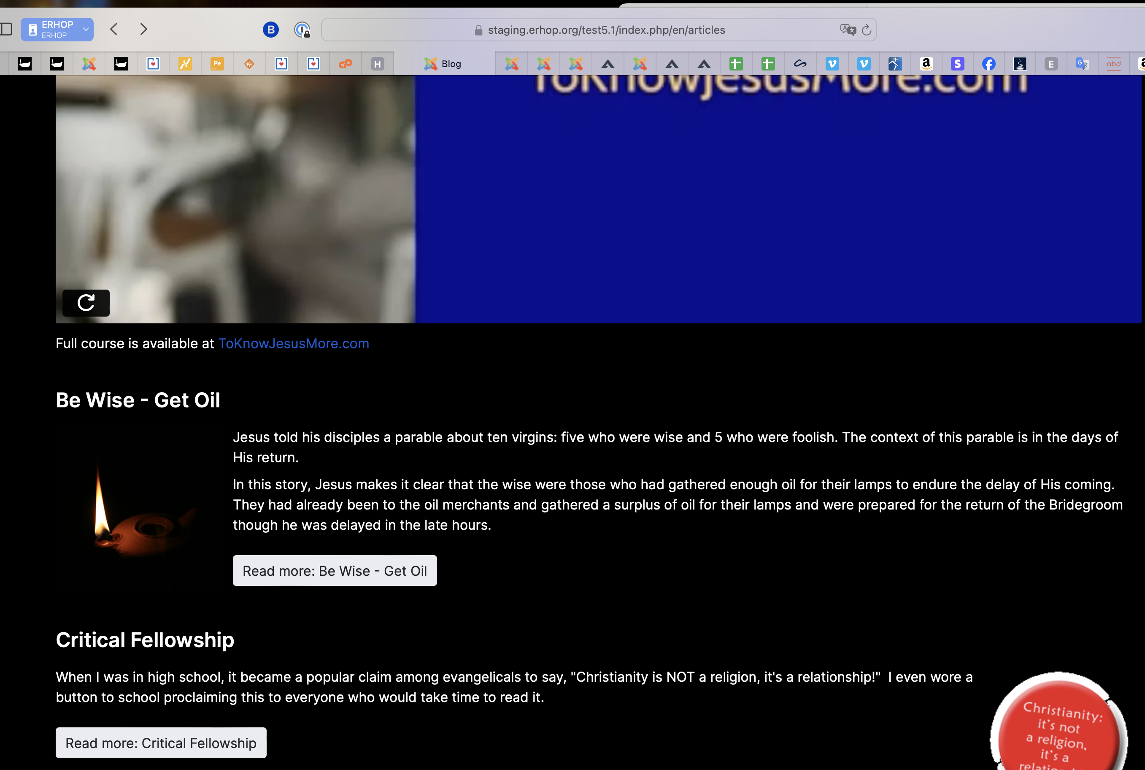Open the 1Password extension icon
The image size is (1145, 770).
point(302,30)
